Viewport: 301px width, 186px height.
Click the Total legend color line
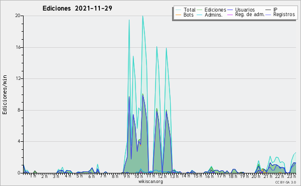[178, 10]
